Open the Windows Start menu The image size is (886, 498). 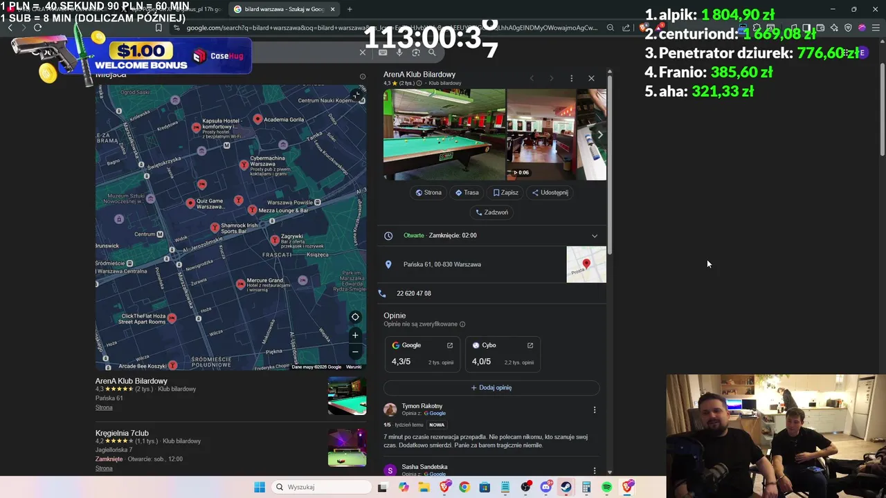[x=260, y=487]
